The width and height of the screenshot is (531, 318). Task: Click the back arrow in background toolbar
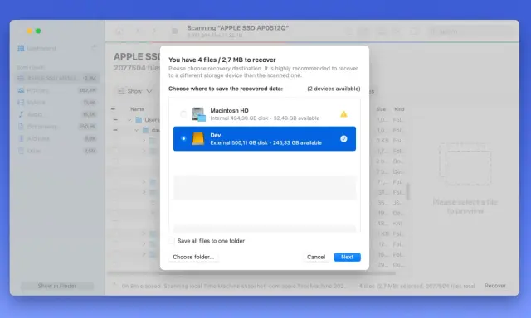click(138, 31)
